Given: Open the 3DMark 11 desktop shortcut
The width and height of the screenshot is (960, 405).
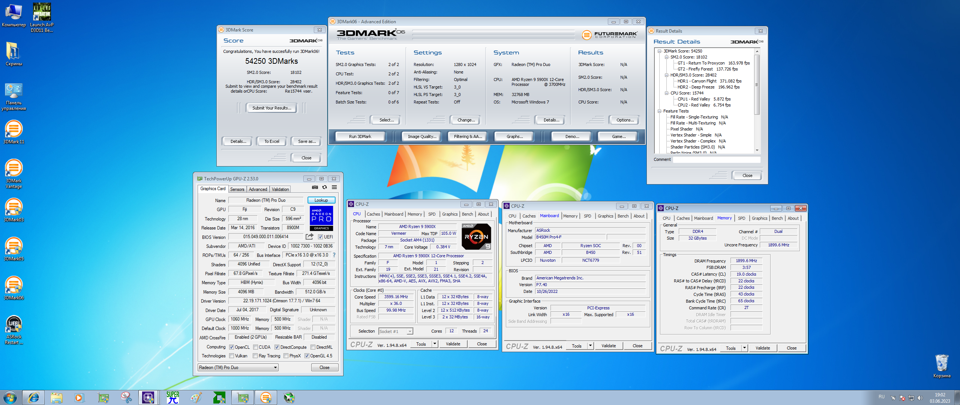Looking at the screenshot, I should (x=14, y=132).
